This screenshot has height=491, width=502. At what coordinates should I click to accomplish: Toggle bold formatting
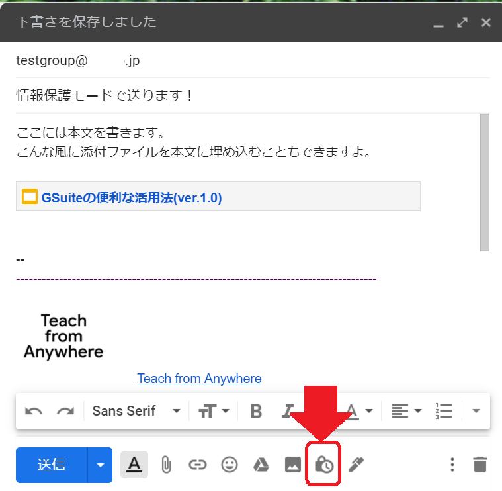[256, 411]
